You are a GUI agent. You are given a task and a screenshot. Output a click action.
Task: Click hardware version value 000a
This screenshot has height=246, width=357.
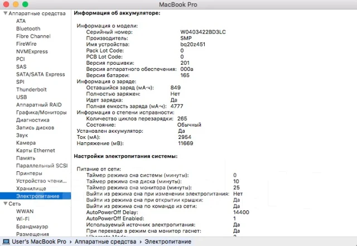tap(187, 69)
